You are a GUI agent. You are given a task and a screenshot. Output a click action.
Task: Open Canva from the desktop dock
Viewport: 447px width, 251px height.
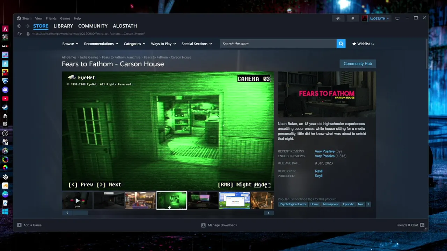pos(5,194)
